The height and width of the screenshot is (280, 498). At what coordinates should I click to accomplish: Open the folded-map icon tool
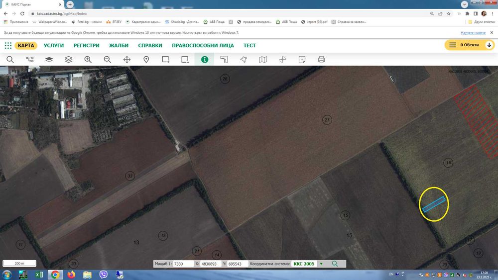coord(263,60)
